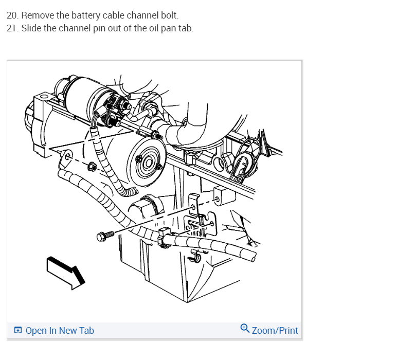Viewport: 396px width, 360px height.
Task: Click the oil pan tab clip
Action: 196,257
